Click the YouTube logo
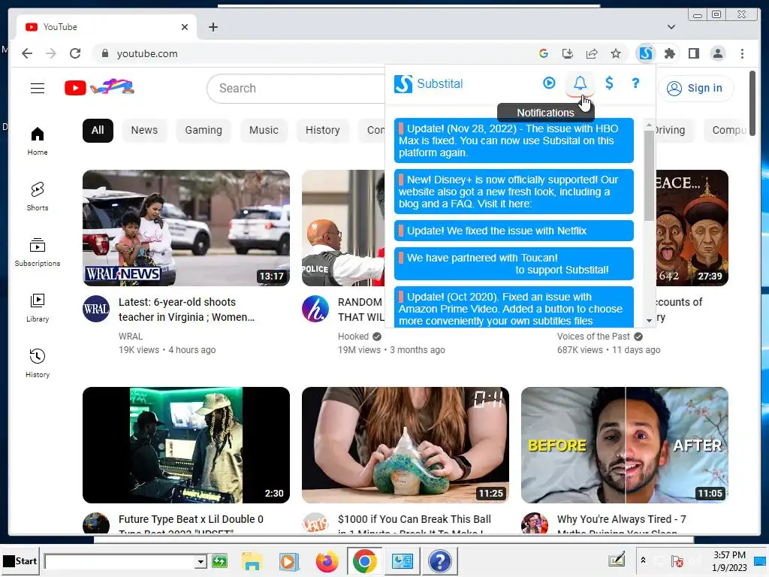Viewport: 769px width, 577px height. [x=99, y=87]
